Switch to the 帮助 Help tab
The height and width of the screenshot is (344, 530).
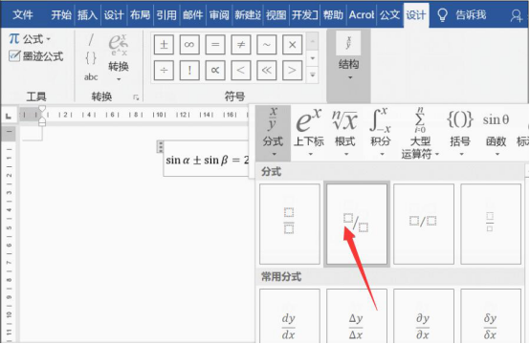(333, 15)
